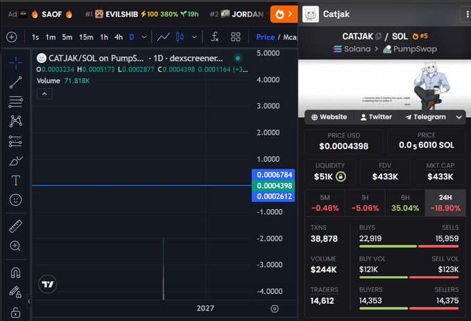Select the 1H stats tab

(365, 202)
